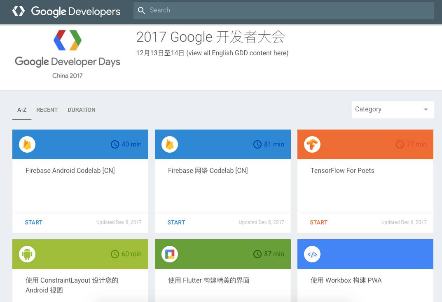The width and height of the screenshot is (442, 302).
Task: Click the Category dropdown arrow
Action: pyautogui.click(x=426, y=109)
